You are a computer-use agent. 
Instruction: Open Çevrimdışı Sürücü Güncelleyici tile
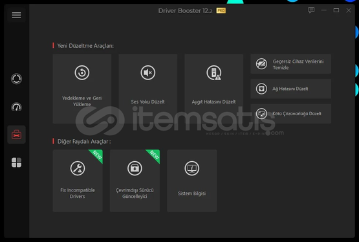tap(135, 181)
